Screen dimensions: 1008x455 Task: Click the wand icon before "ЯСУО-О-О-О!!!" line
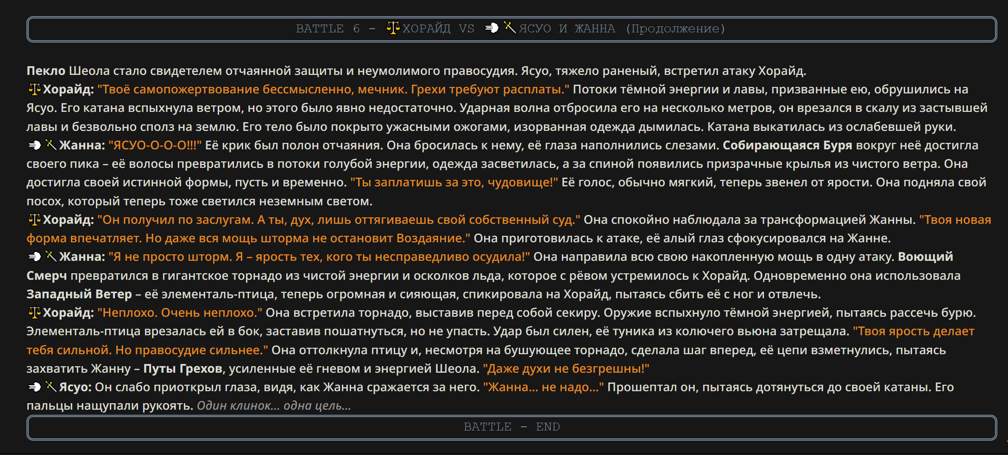(51, 144)
